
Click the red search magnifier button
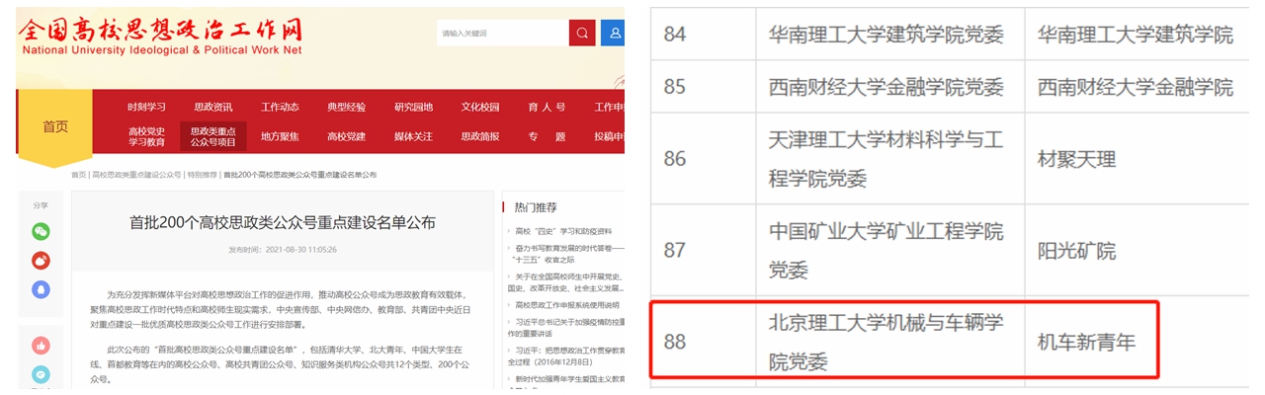[x=582, y=33]
